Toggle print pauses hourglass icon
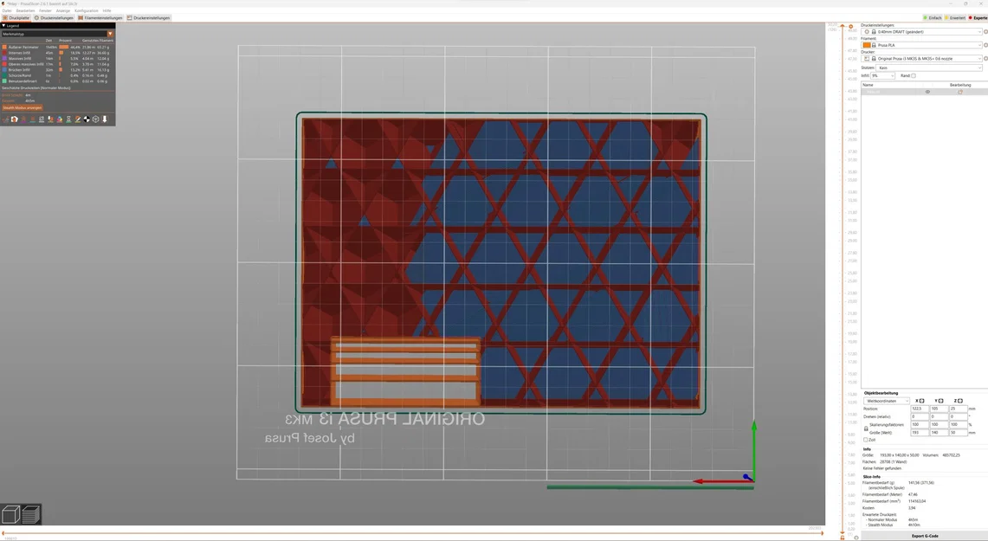Image resolution: width=988 pixels, height=541 pixels. [68, 119]
